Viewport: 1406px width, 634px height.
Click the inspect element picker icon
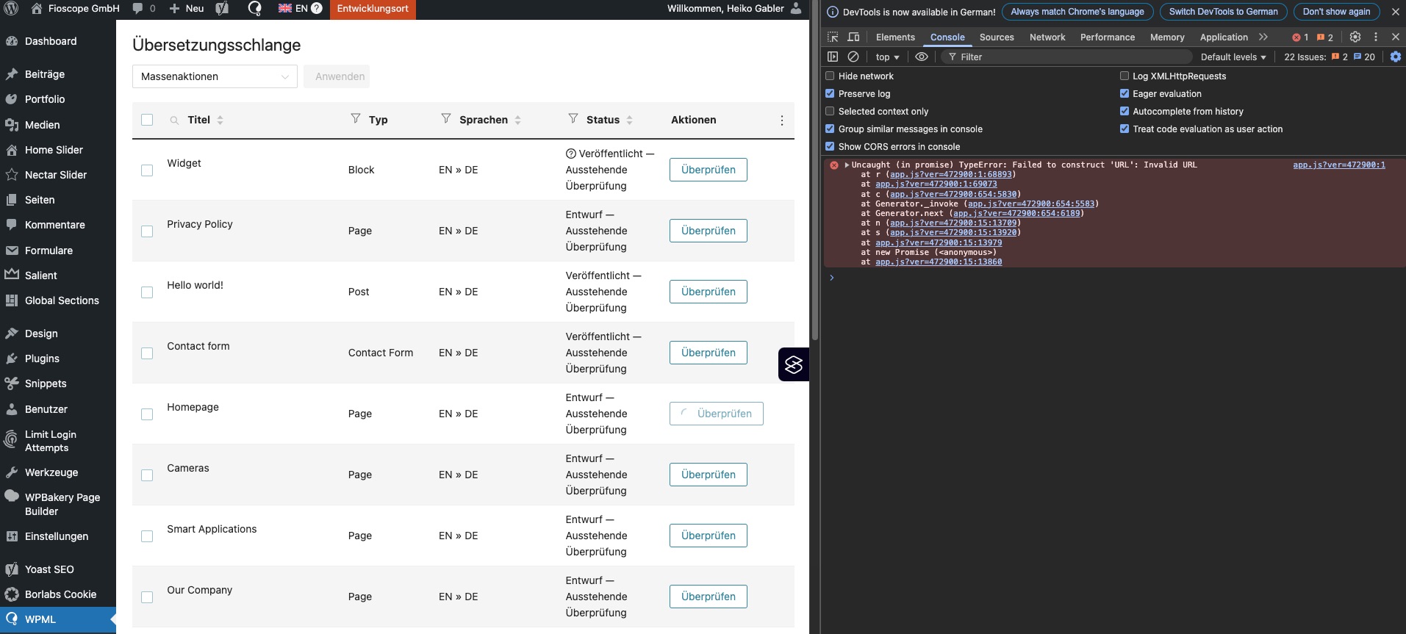(833, 37)
